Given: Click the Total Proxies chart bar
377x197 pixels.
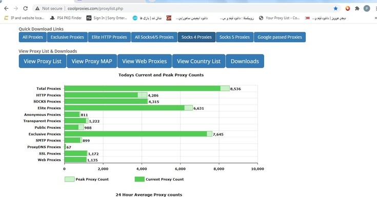Looking at the screenshot, I should (147, 89).
